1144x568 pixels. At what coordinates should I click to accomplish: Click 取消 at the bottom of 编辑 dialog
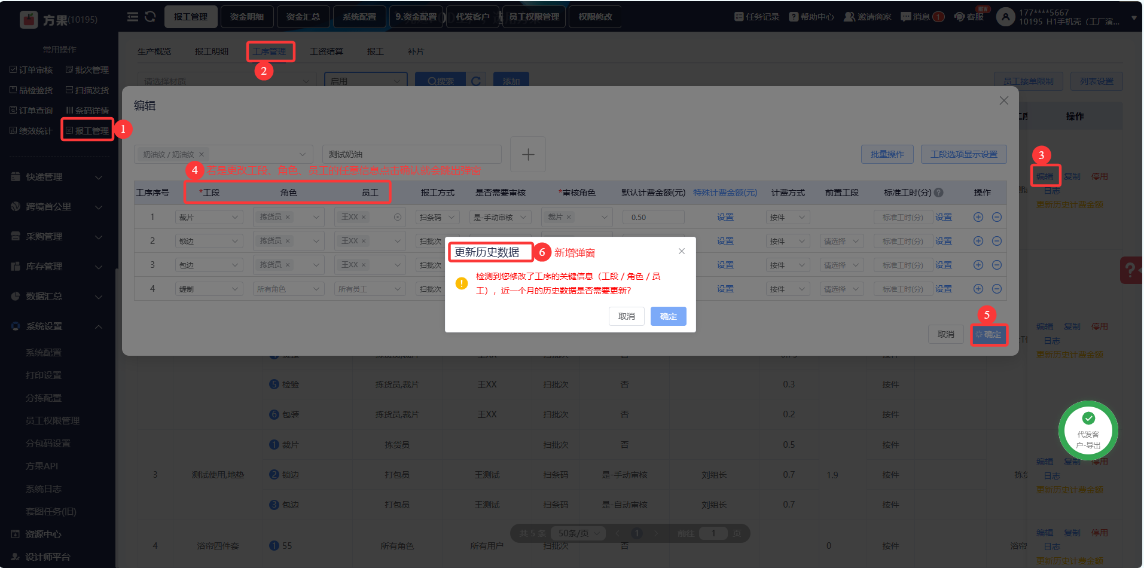946,334
